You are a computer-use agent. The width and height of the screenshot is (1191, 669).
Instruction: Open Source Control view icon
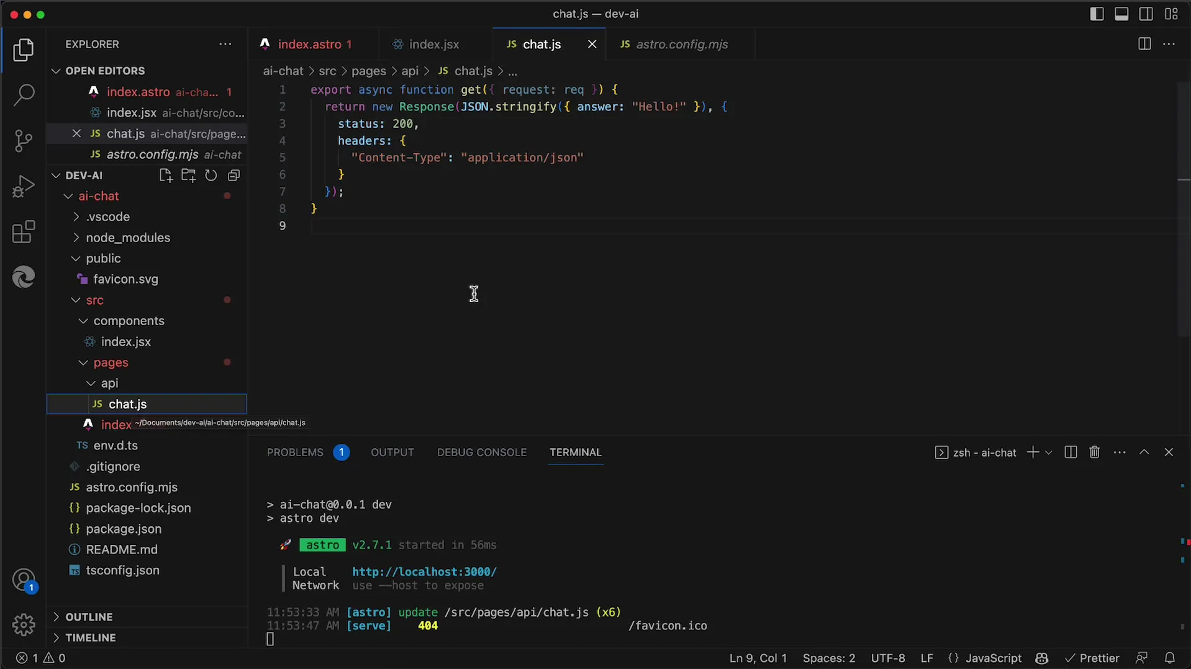(x=24, y=141)
